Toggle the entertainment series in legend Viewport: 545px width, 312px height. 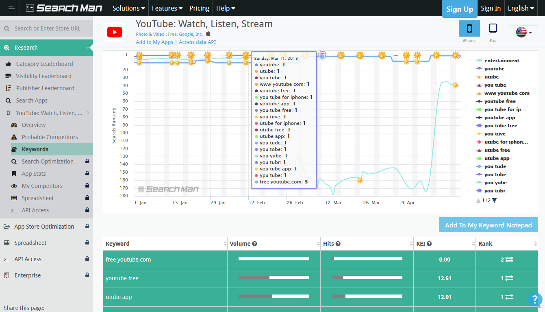502,61
